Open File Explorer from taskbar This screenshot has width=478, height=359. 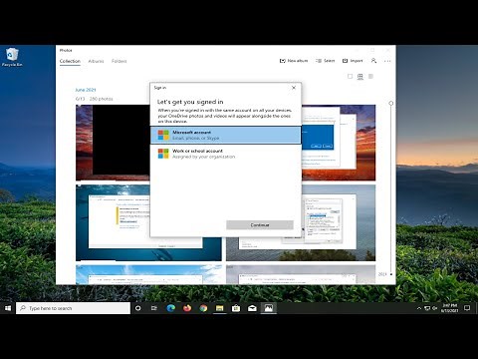pyautogui.click(x=220, y=308)
